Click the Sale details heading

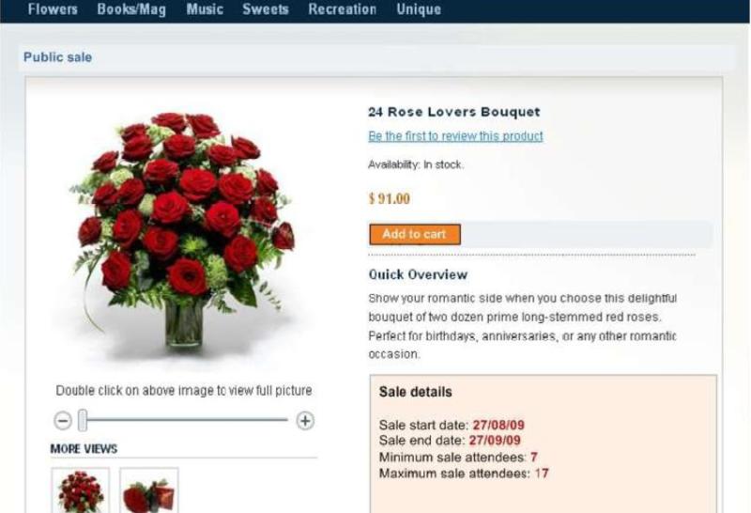(x=415, y=392)
